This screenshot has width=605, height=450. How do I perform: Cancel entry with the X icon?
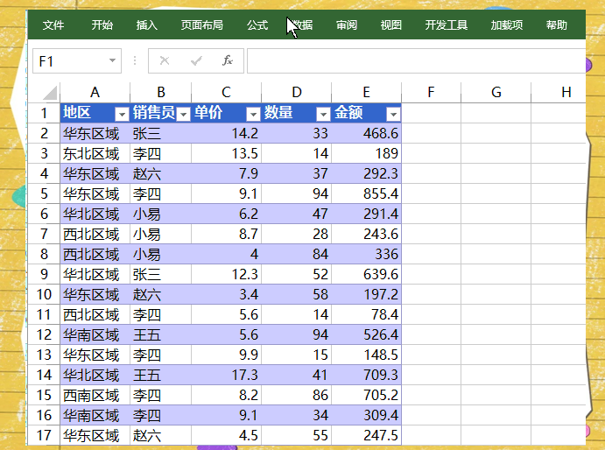click(x=165, y=60)
